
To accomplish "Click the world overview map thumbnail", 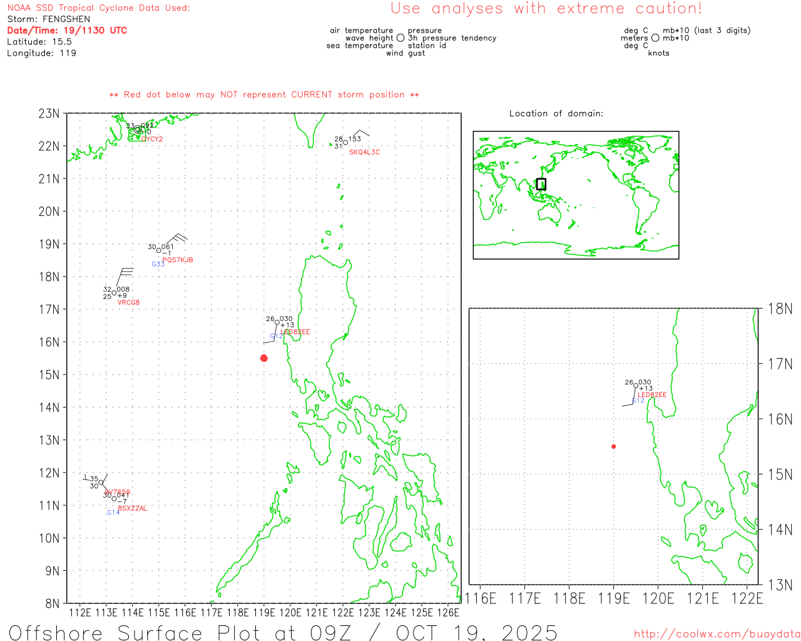I will pyautogui.click(x=576, y=195).
